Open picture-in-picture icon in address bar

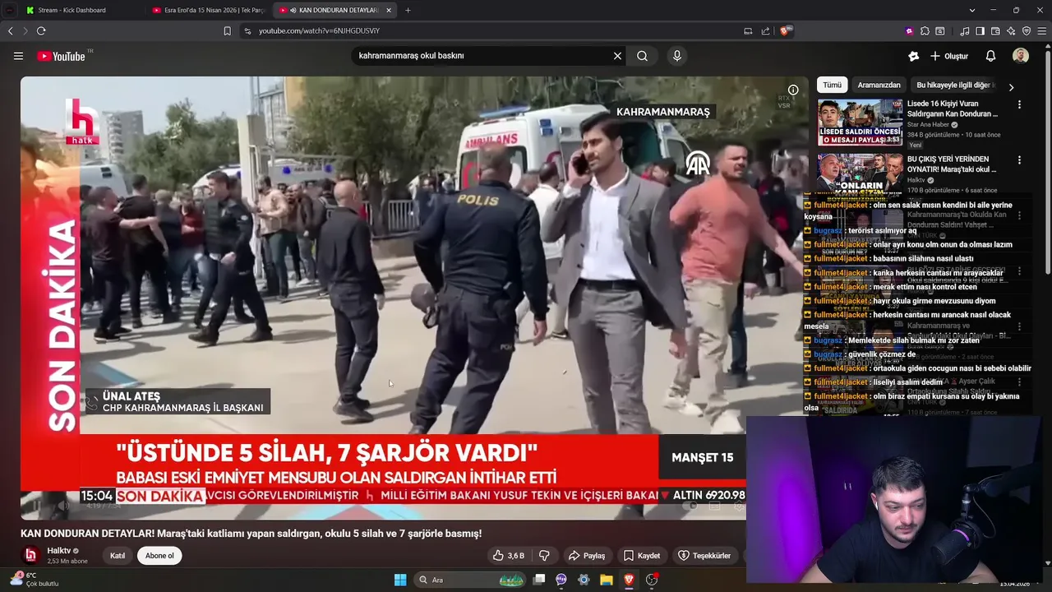(x=748, y=30)
